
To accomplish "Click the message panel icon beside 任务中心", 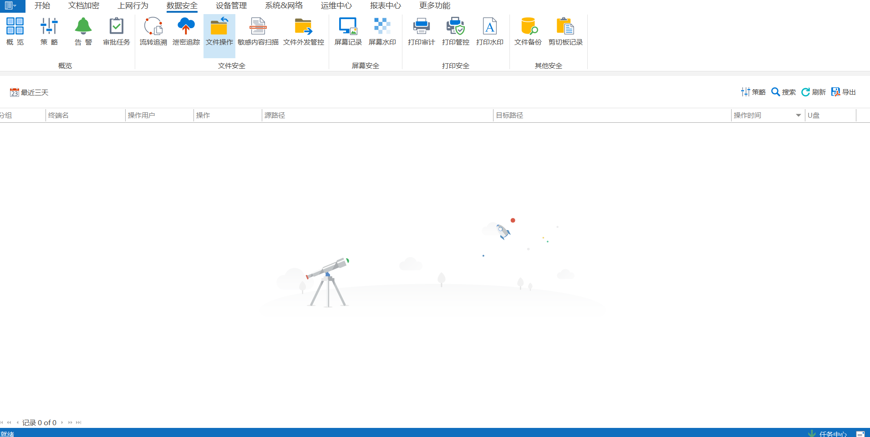I will [x=860, y=434].
